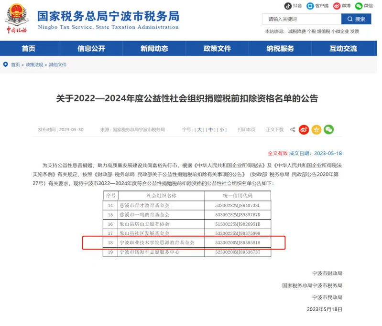
Task: Open the 纳税服务 navigation menu
Action: click(x=280, y=49)
